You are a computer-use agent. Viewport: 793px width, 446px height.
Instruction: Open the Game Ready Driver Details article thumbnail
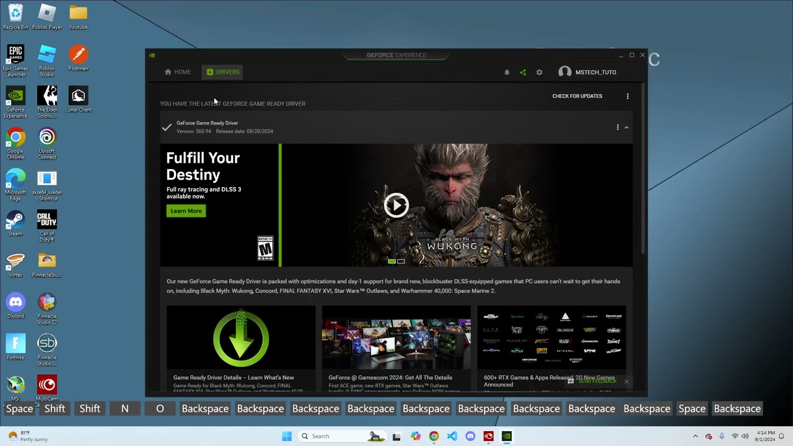point(241,338)
